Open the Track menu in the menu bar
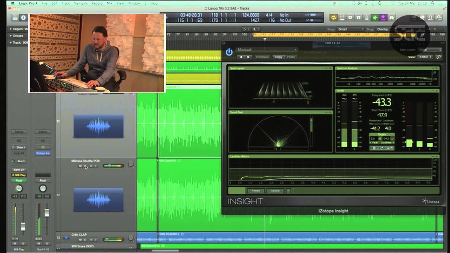The height and width of the screenshot is (253, 450). tap(66, 3)
